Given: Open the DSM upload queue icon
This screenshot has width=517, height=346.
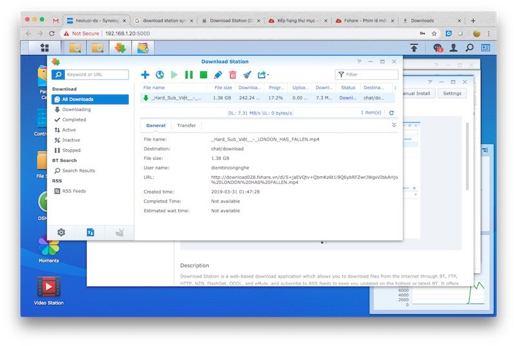Looking at the screenshot, I should [414, 48].
